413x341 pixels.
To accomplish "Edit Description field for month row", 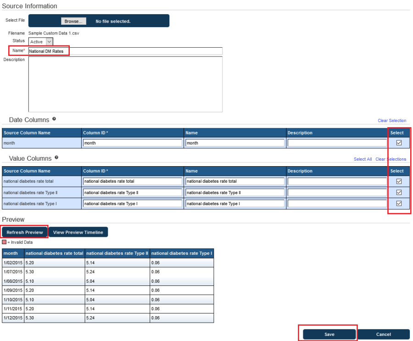I will tap(337, 143).
